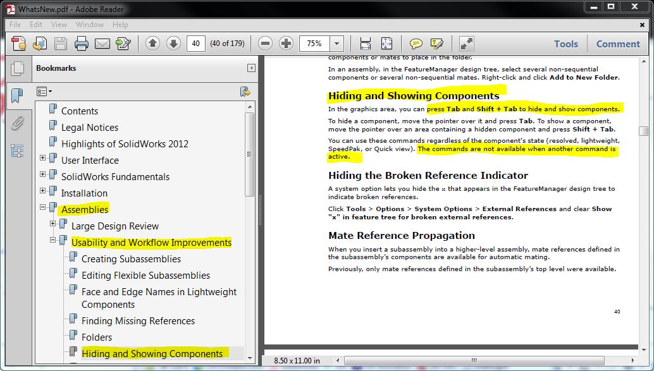Go to previous page with up arrow
The image size is (654, 371).
click(x=152, y=44)
